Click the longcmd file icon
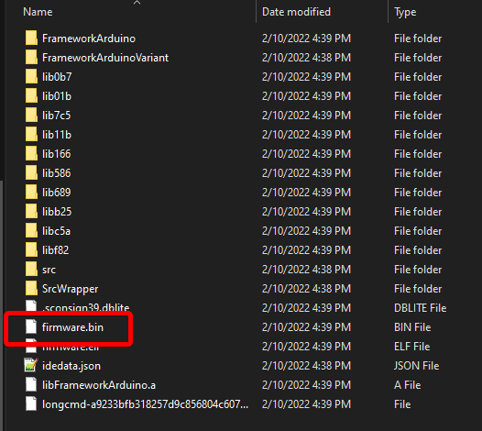 [x=31, y=403]
